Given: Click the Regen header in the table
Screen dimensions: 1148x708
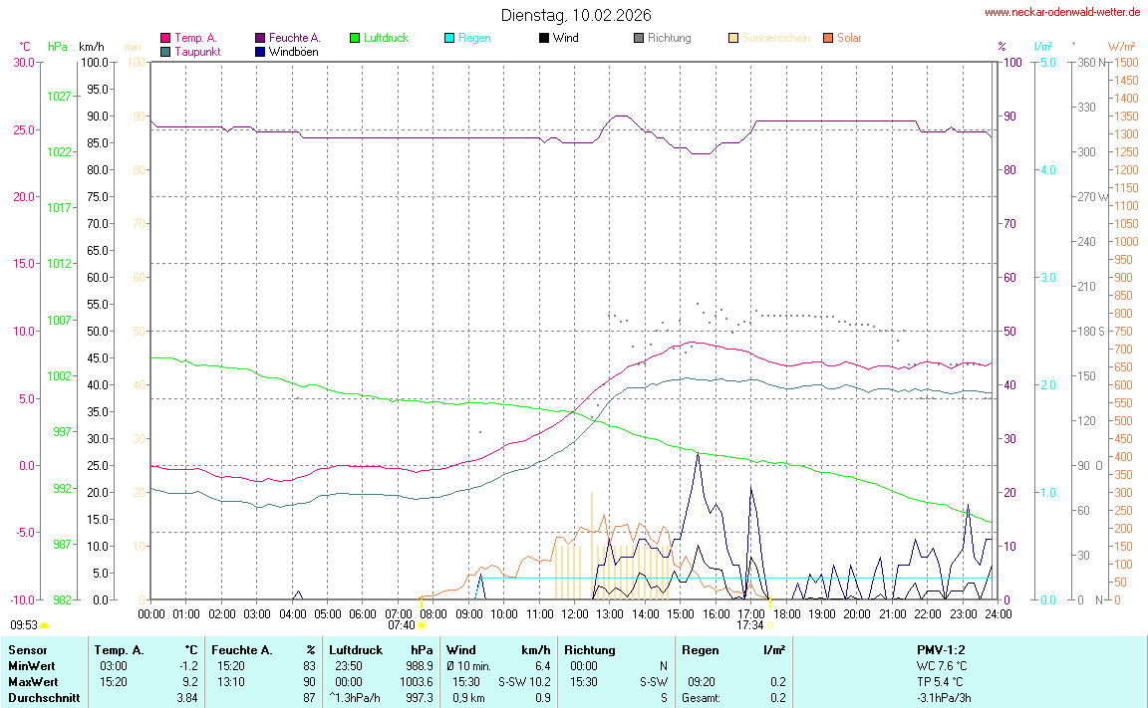Looking at the screenshot, I should 701,649.
